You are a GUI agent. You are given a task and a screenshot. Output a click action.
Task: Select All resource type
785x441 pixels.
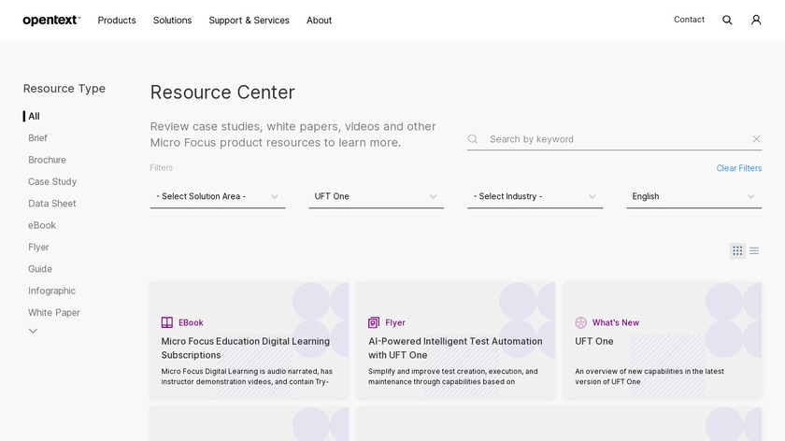tap(34, 116)
